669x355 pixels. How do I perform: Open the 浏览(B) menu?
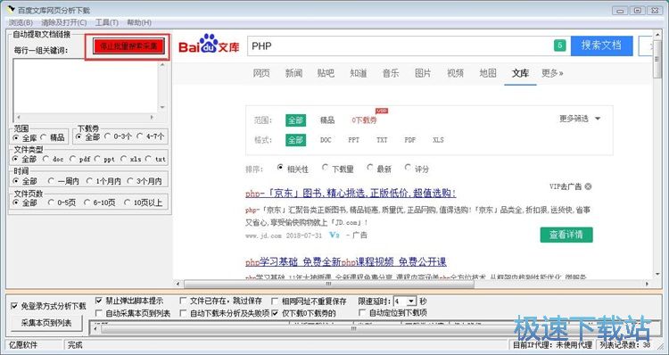click(21, 22)
